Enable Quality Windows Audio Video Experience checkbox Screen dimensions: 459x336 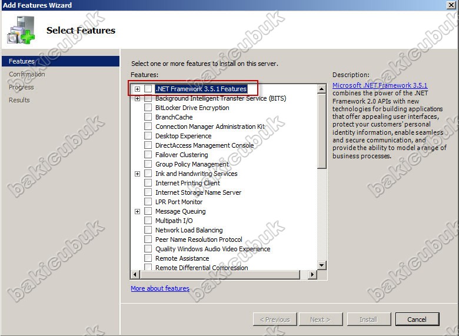pyautogui.click(x=148, y=249)
